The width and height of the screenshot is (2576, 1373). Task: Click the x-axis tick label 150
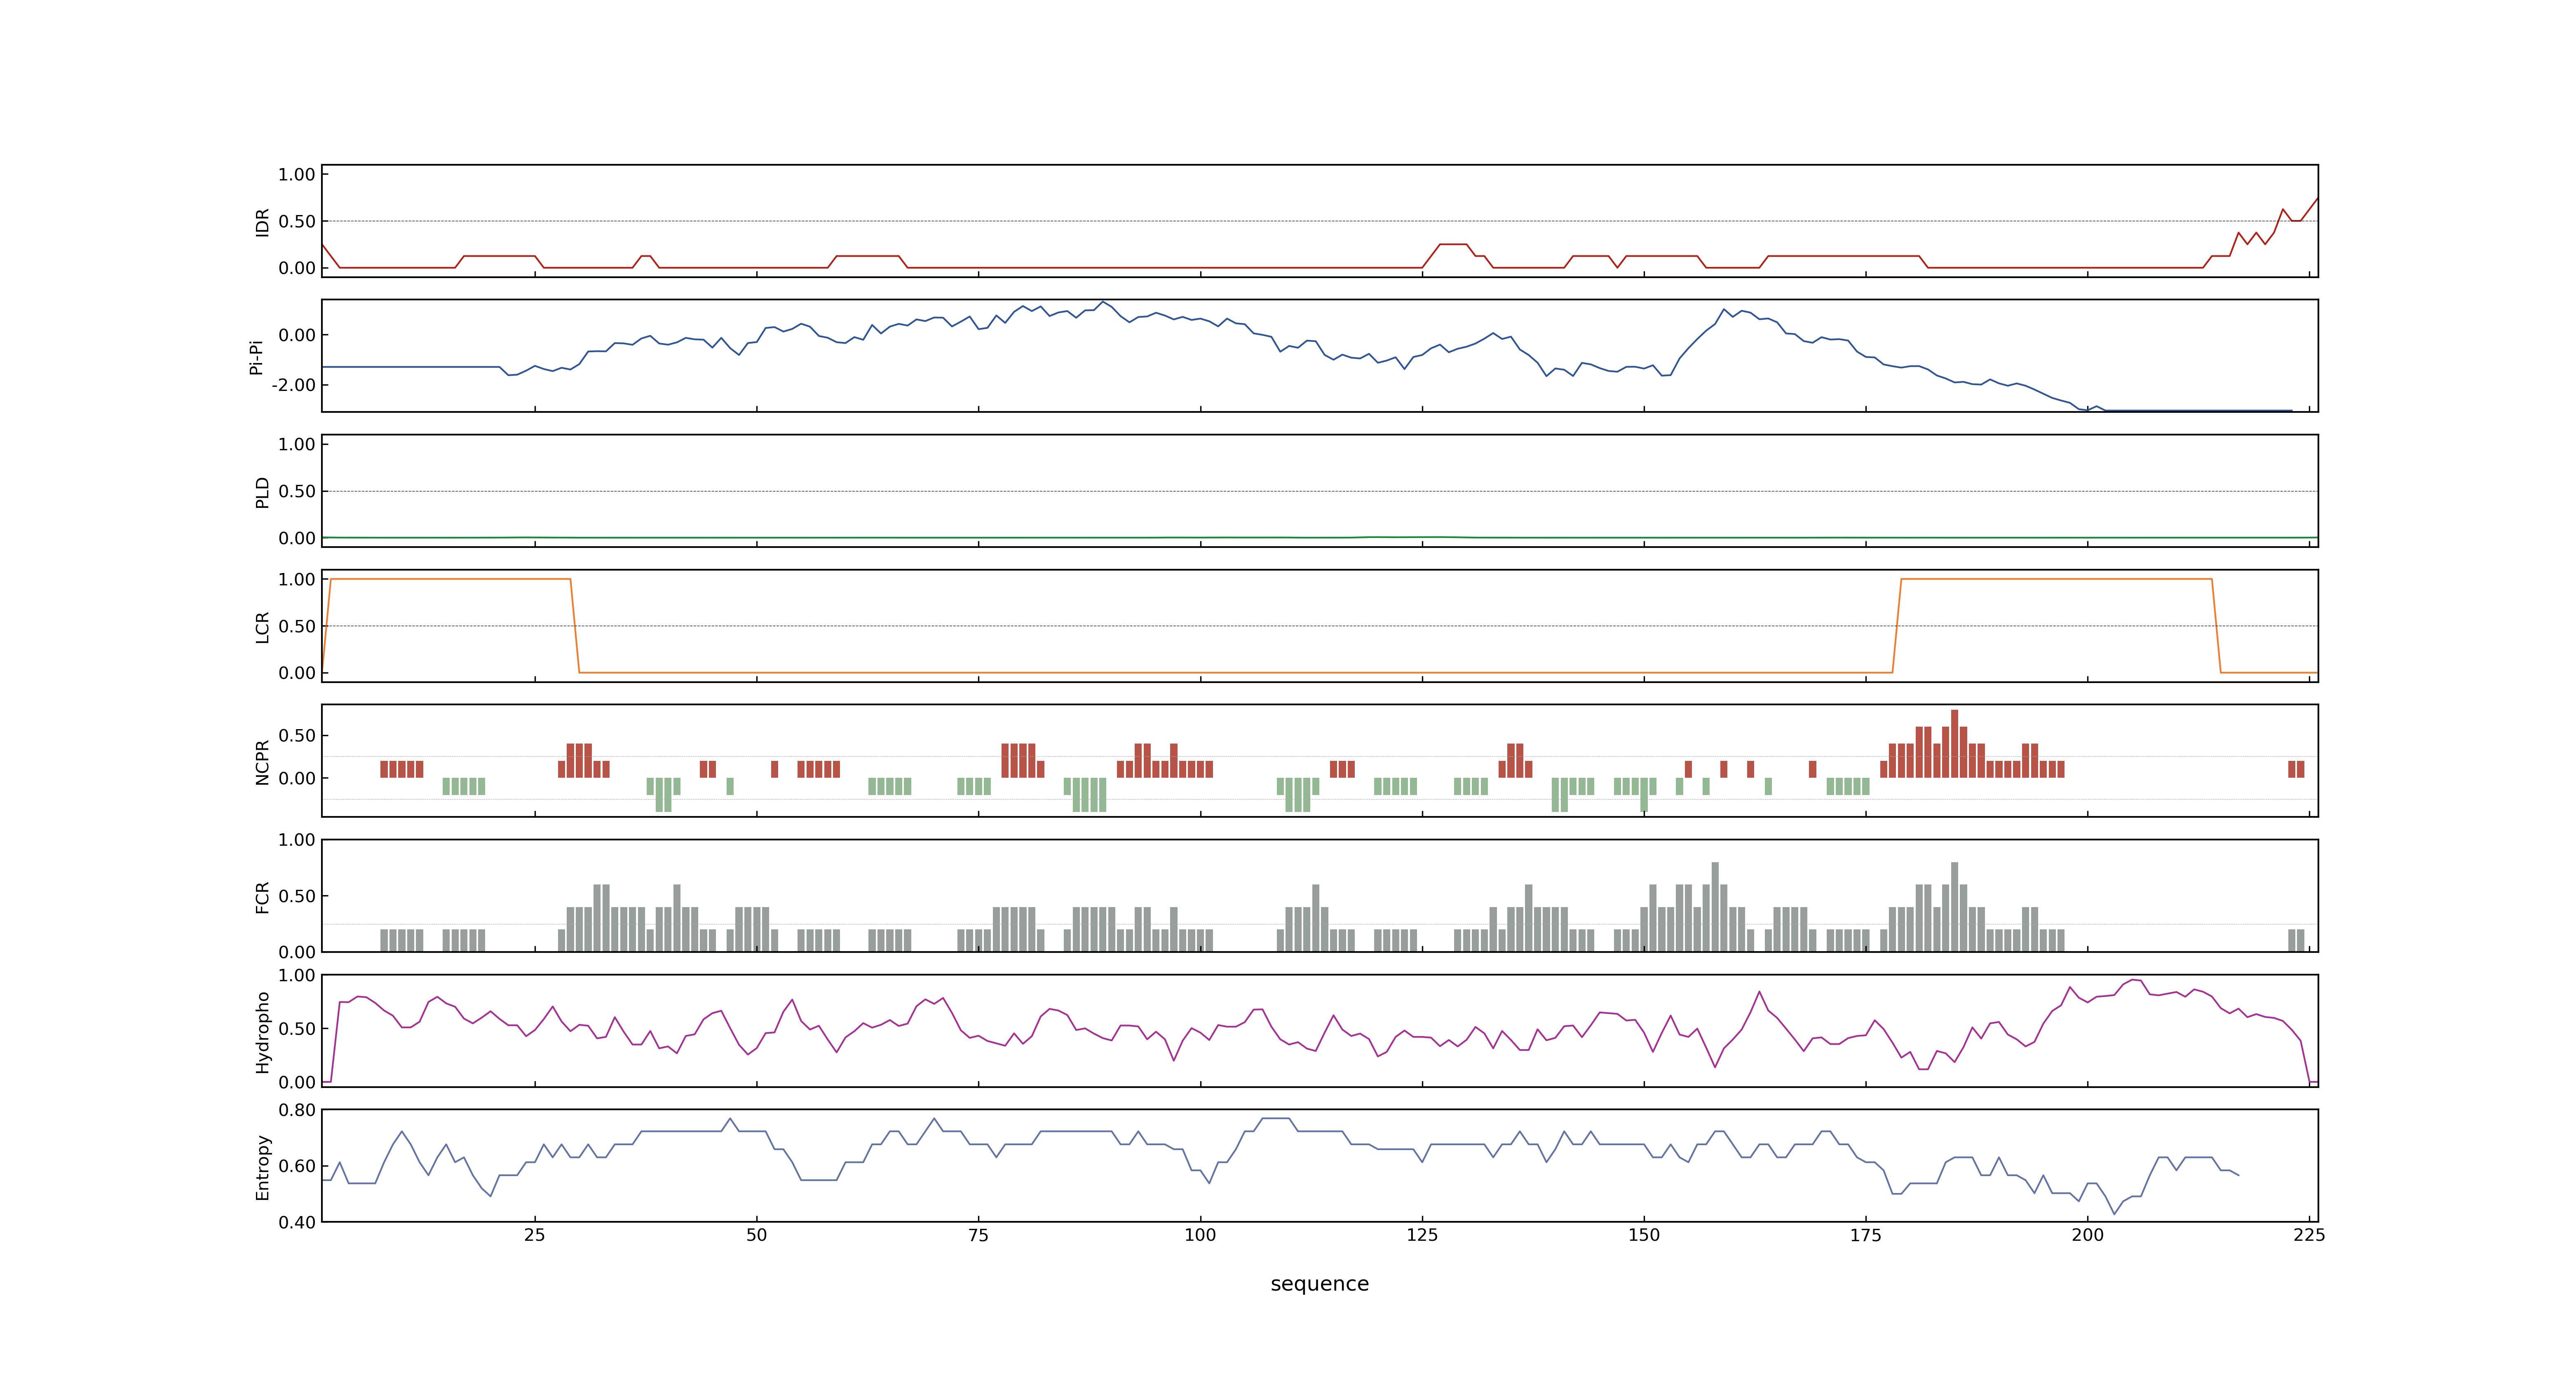click(x=1644, y=1234)
